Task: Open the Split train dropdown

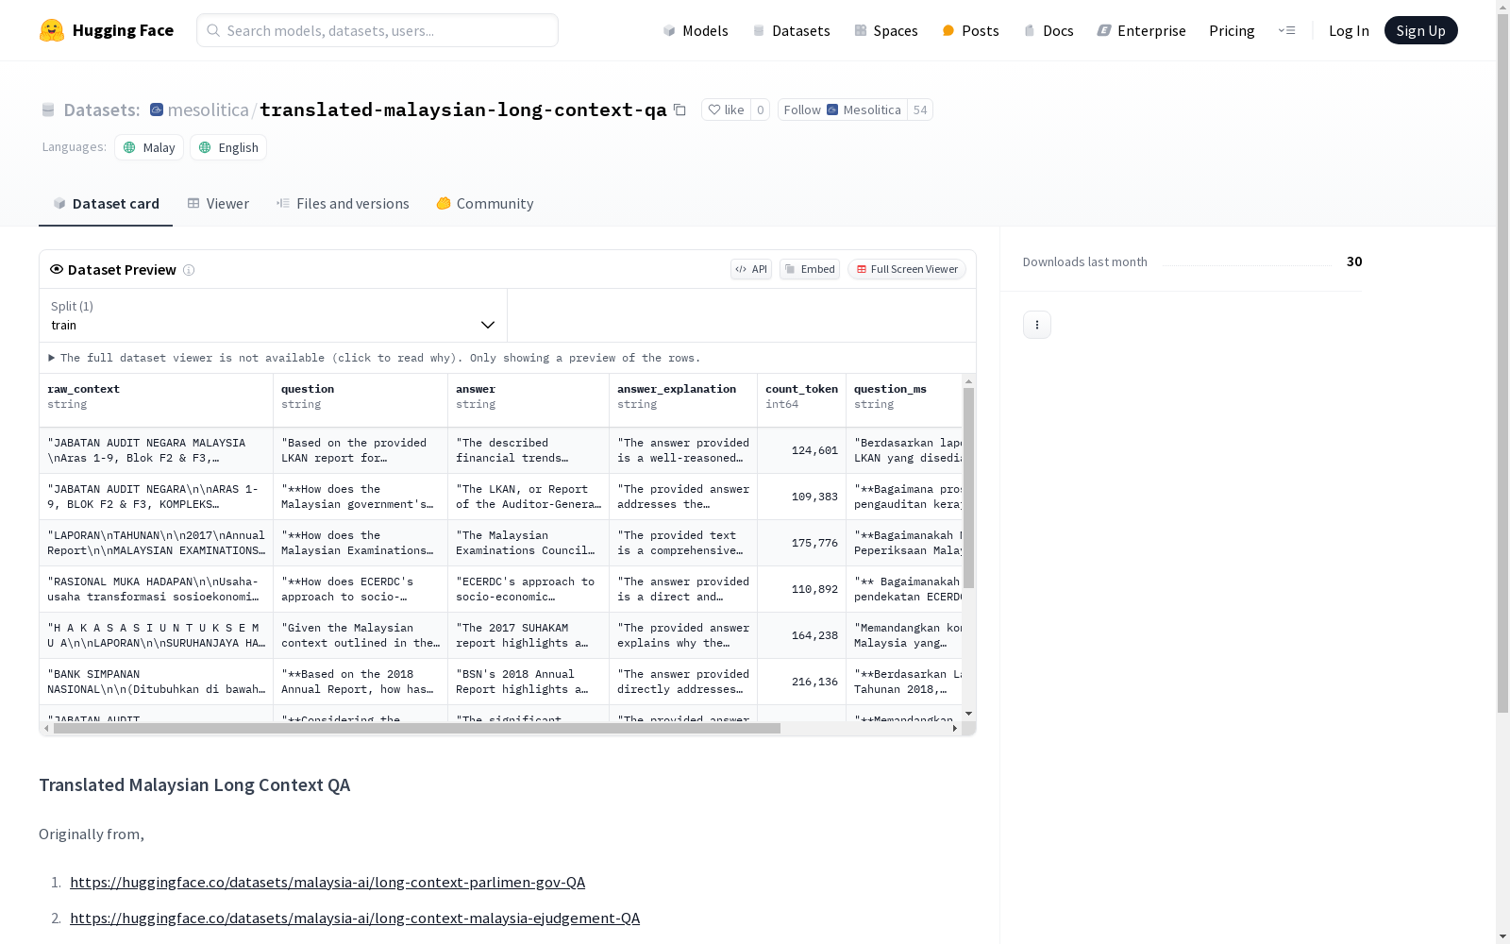Action: 274,315
